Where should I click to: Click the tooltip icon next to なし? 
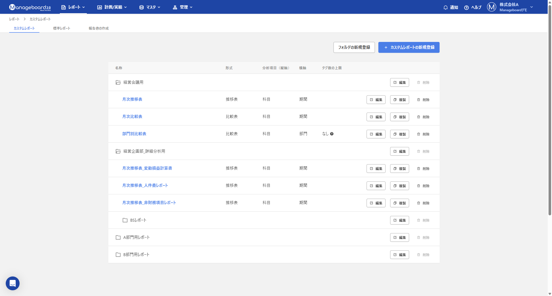(332, 134)
